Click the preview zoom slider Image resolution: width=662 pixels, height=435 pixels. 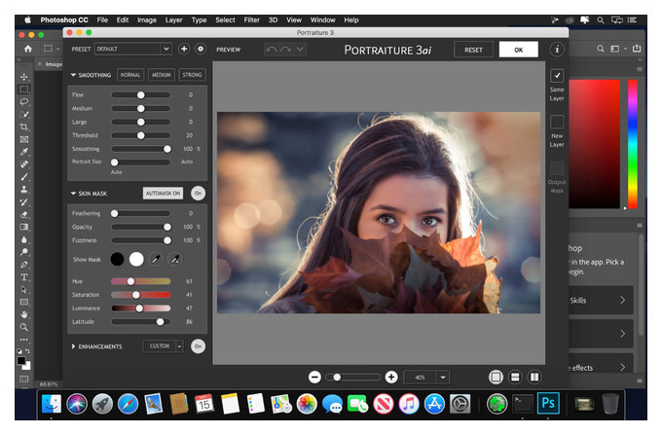(x=353, y=378)
